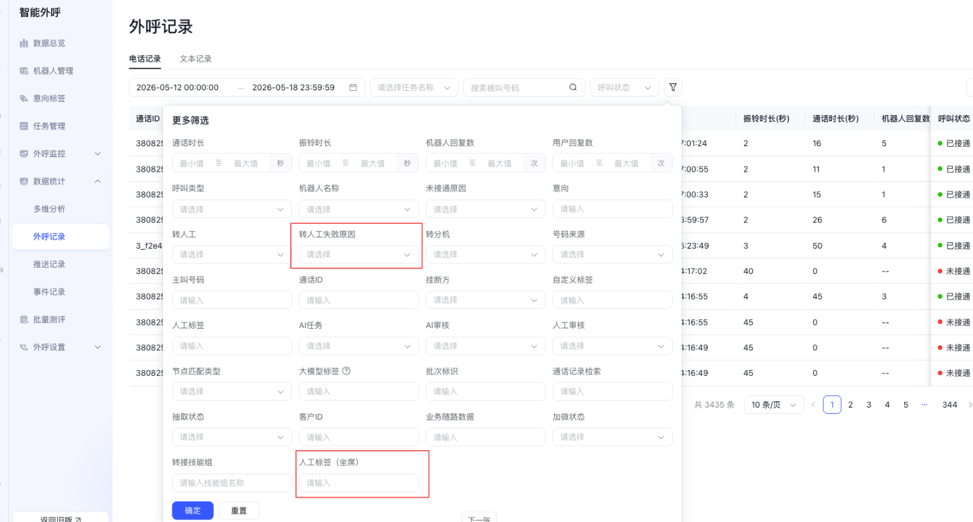Click the 返回旧版 link

coord(60,519)
